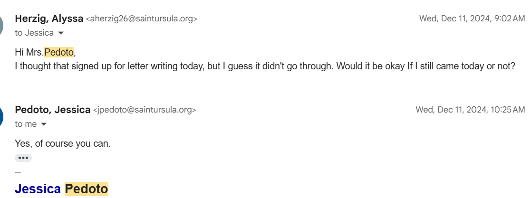Click highlighted "Pedoto" in the signature
The height and width of the screenshot is (198, 531).
tap(87, 189)
